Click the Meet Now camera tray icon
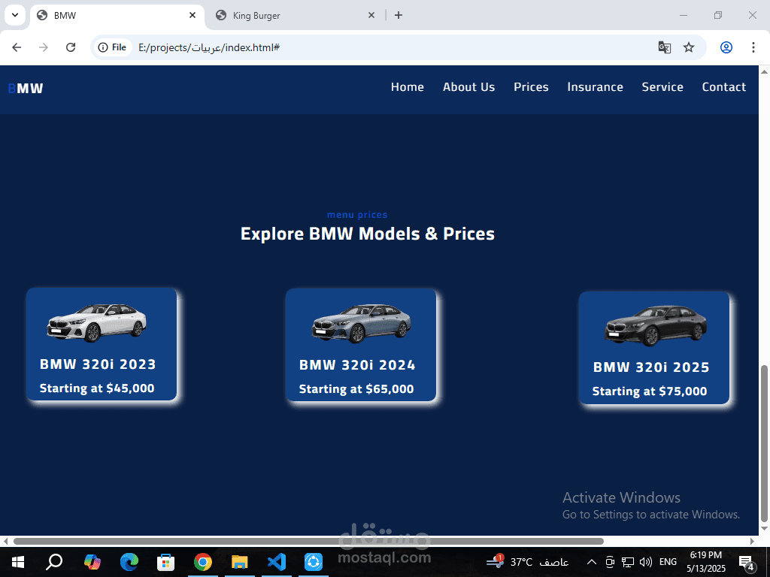Screen dimensions: 770x577 (609, 562)
